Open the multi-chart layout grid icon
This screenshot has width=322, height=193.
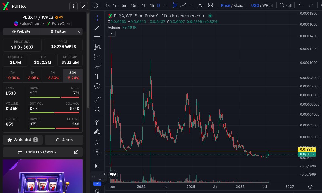tap(211, 5)
